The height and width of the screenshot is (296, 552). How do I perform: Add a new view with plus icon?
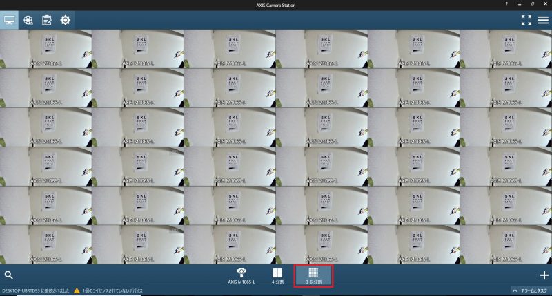click(544, 275)
